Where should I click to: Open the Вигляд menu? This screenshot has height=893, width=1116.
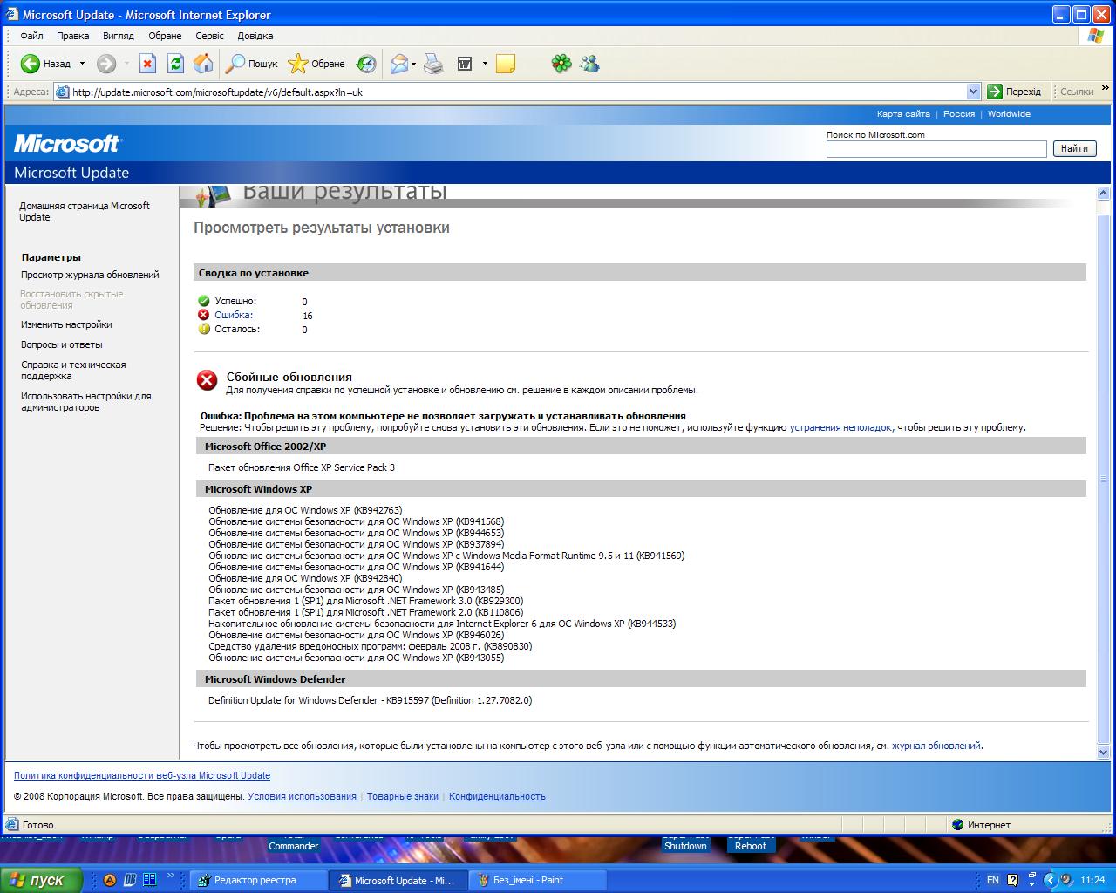[119, 36]
